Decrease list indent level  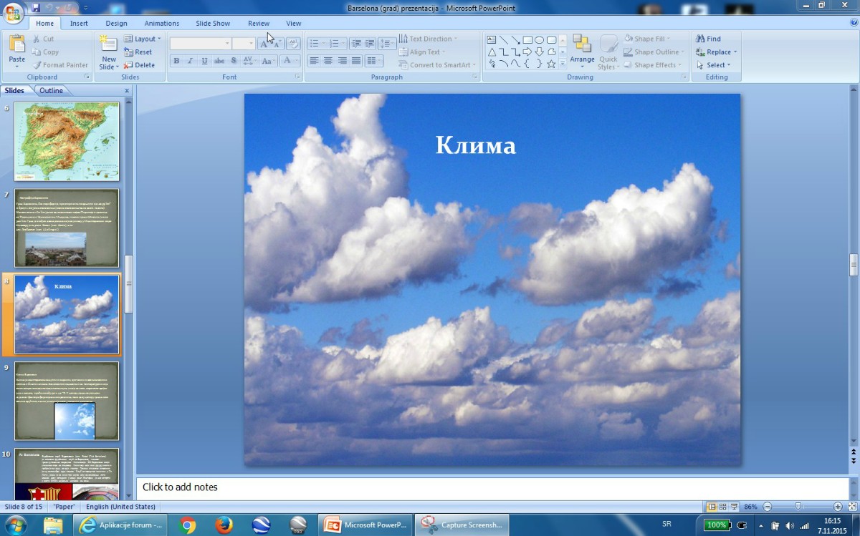357,44
